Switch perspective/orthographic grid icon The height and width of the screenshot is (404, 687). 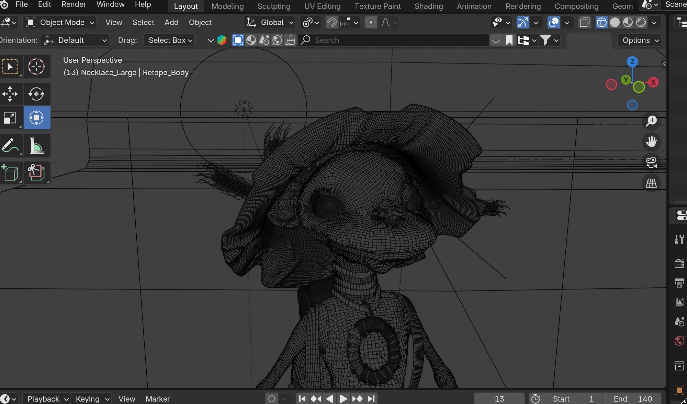click(x=651, y=183)
